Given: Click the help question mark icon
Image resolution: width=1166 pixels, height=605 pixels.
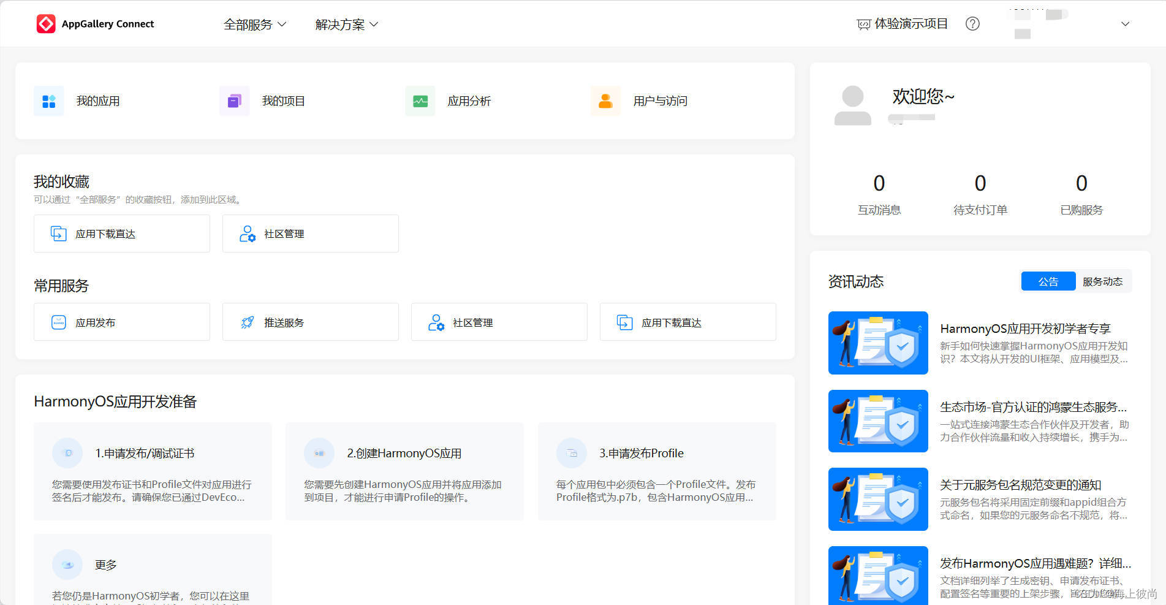Looking at the screenshot, I should point(972,24).
